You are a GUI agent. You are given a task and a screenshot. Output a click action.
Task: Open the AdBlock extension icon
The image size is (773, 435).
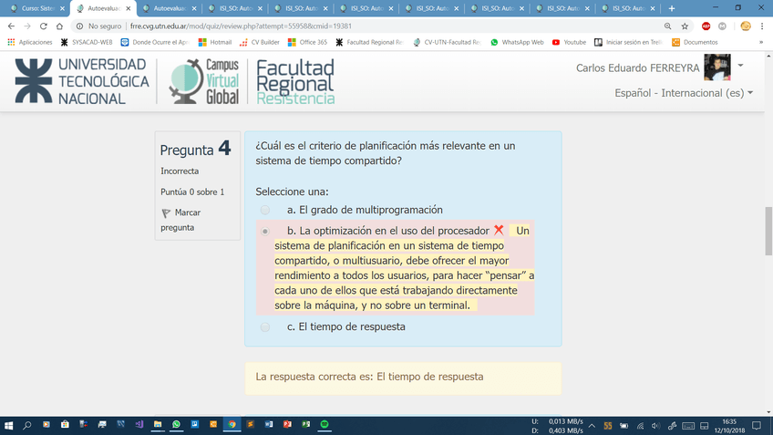(x=706, y=26)
